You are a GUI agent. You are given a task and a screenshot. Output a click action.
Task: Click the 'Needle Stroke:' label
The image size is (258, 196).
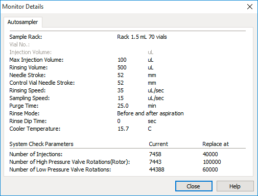click(x=28, y=75)
